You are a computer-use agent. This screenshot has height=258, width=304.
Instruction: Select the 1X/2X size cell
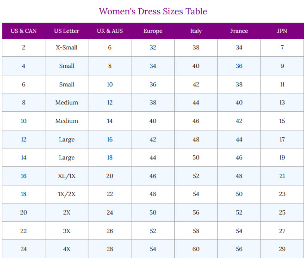(x=67, y=194)
